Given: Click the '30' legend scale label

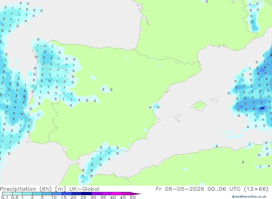Looking at the screenshot, I should tap(93, 197).
